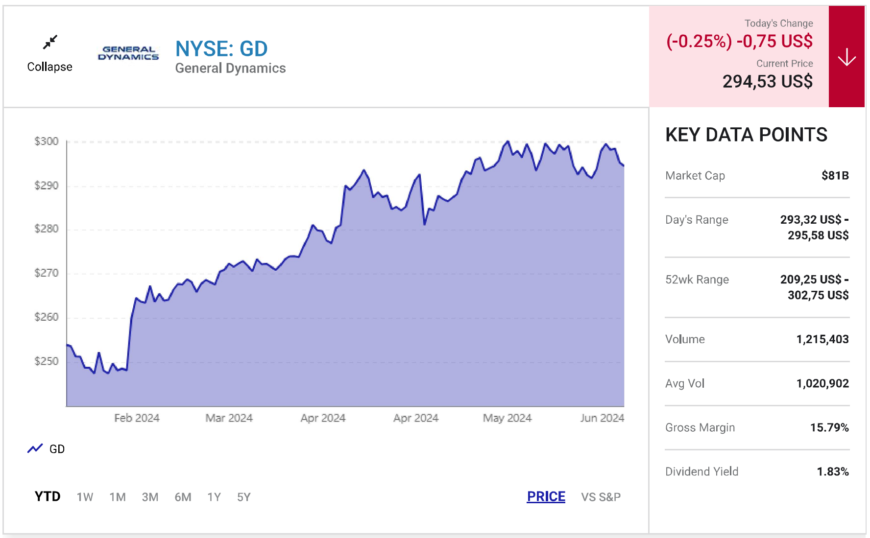Select the 5Y time range

point(244,497)
